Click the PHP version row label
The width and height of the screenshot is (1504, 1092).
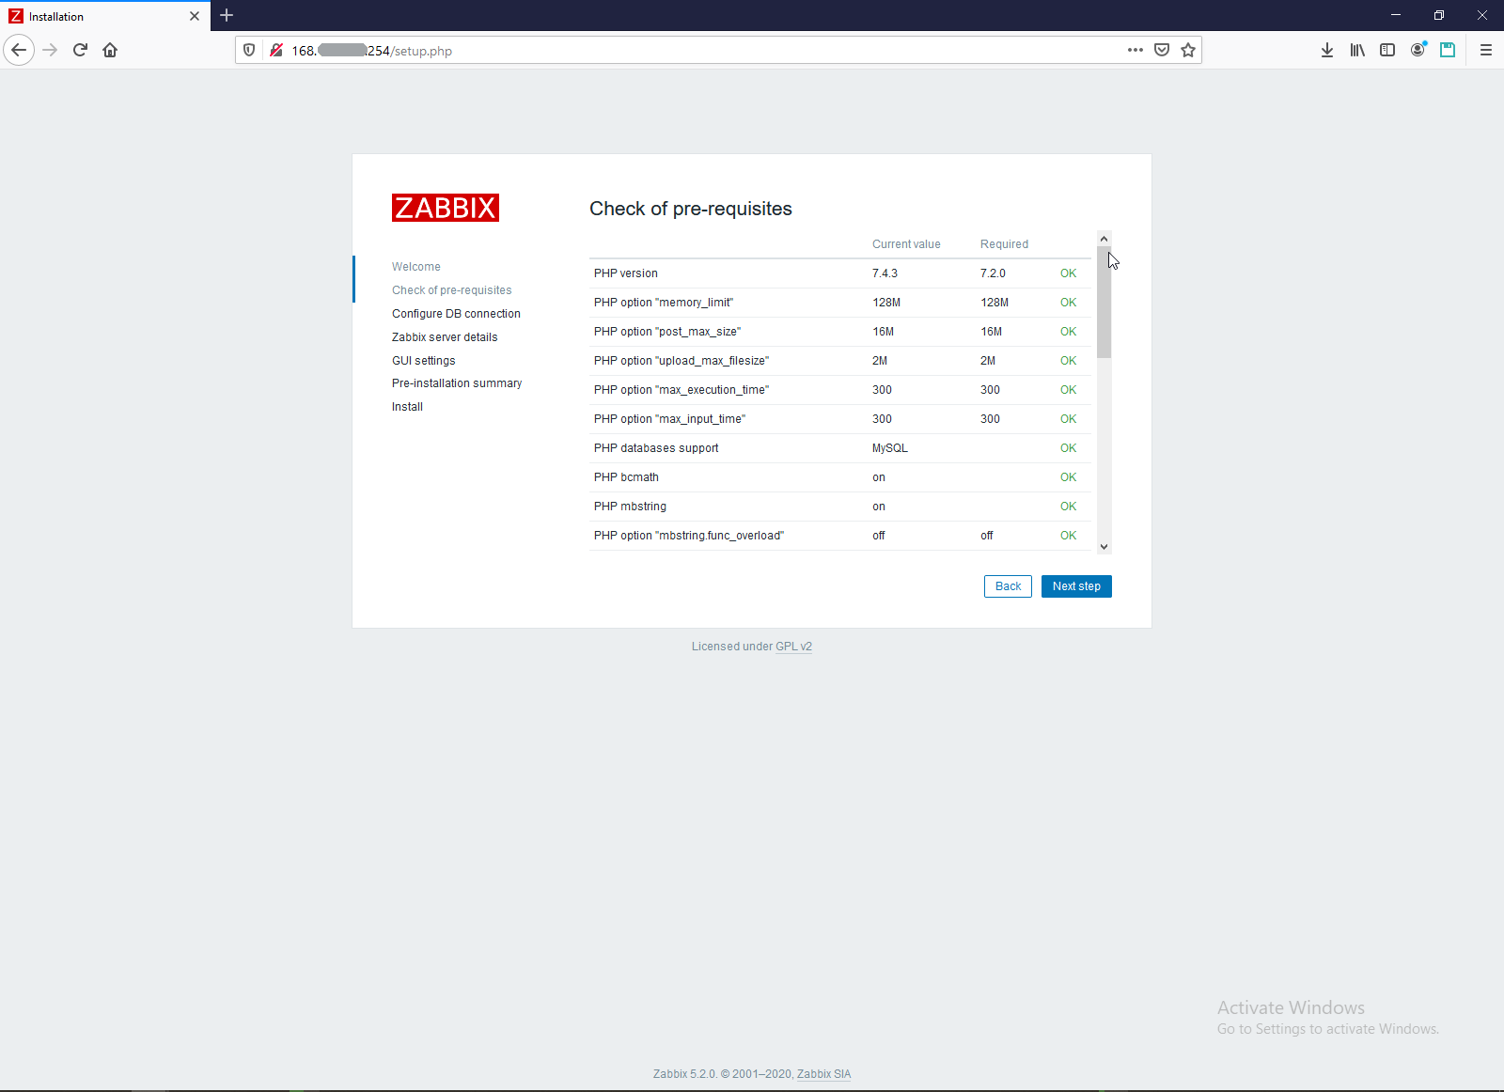[626, 273]
